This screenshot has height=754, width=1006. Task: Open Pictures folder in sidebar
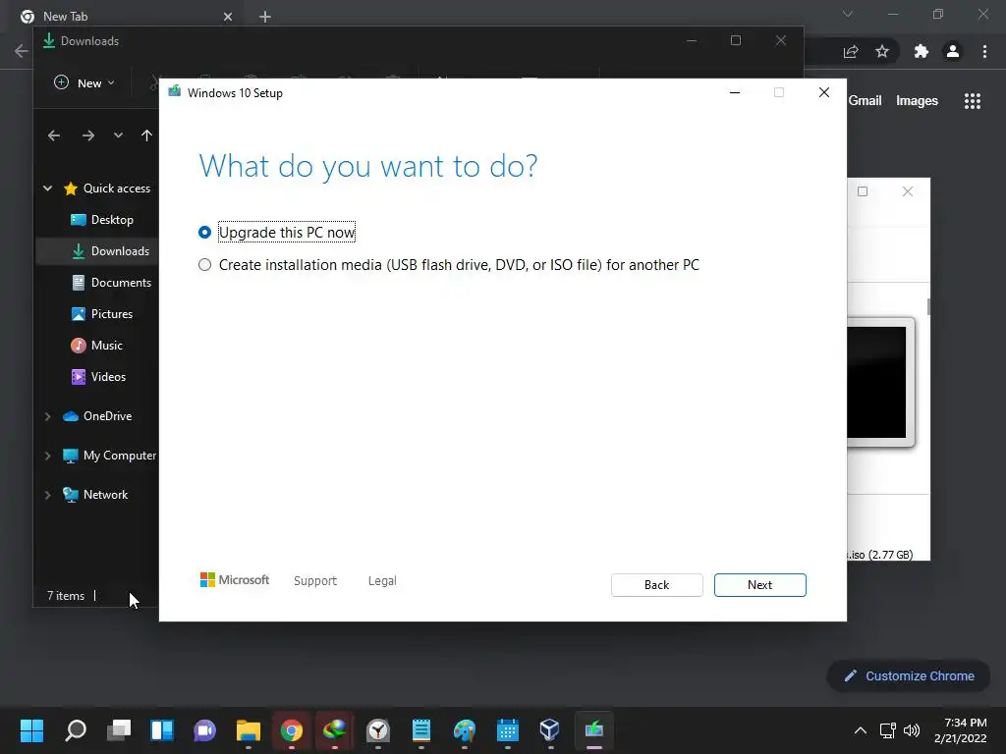point(101,314)
